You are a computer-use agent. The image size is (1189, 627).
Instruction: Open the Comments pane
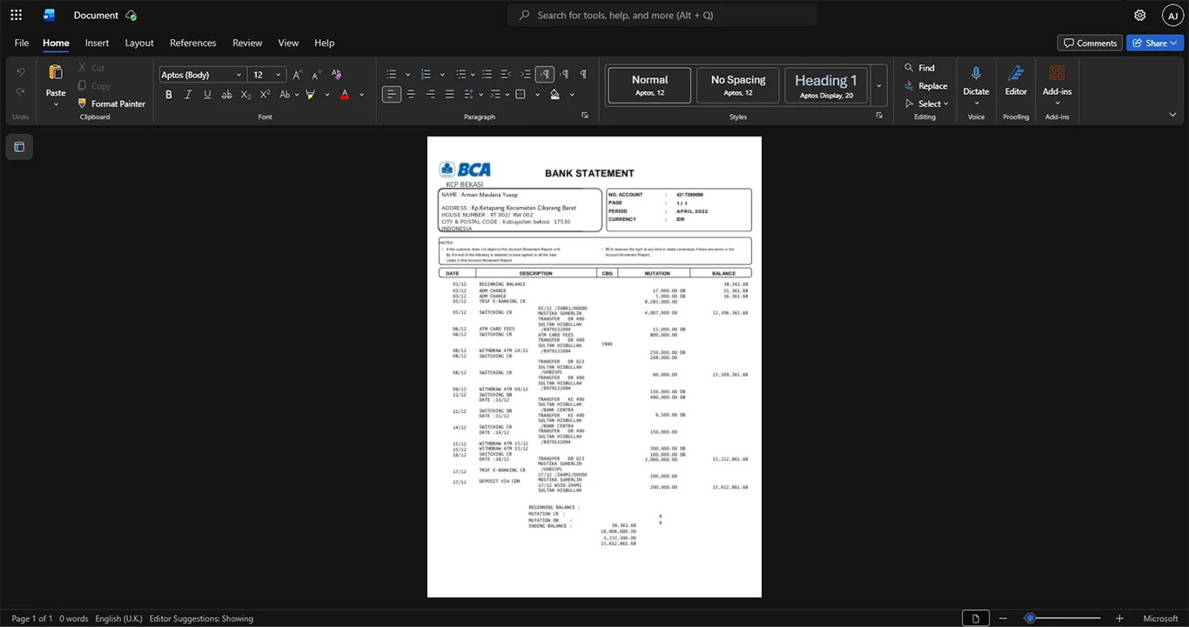point(1090,43)
